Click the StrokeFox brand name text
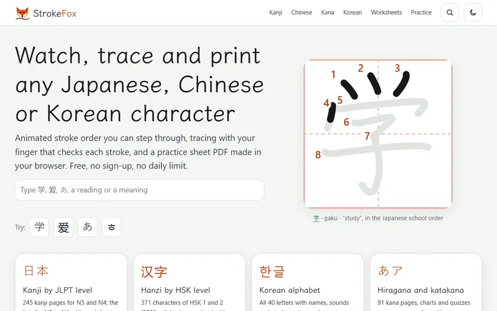Viewport: 497px width, 311px height. tap(55, 13)
